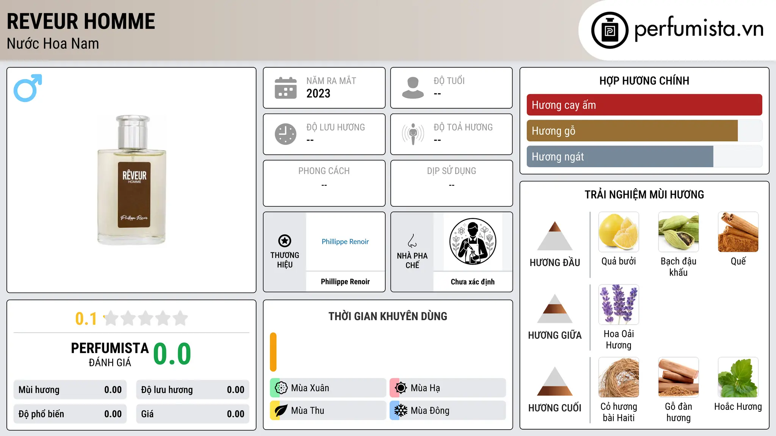
Task: Click the clock icon beside Độ lưu hương
Action: [286, 134]
